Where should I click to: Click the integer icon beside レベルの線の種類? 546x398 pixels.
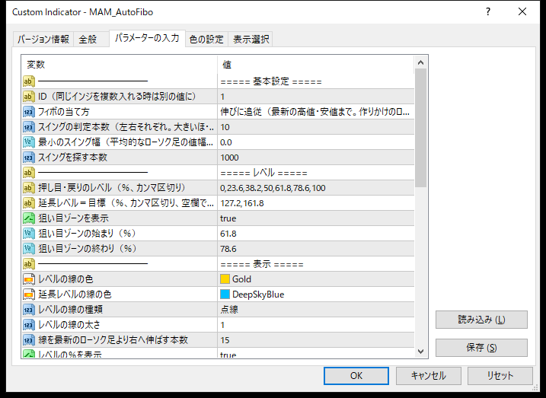[29, 310]
